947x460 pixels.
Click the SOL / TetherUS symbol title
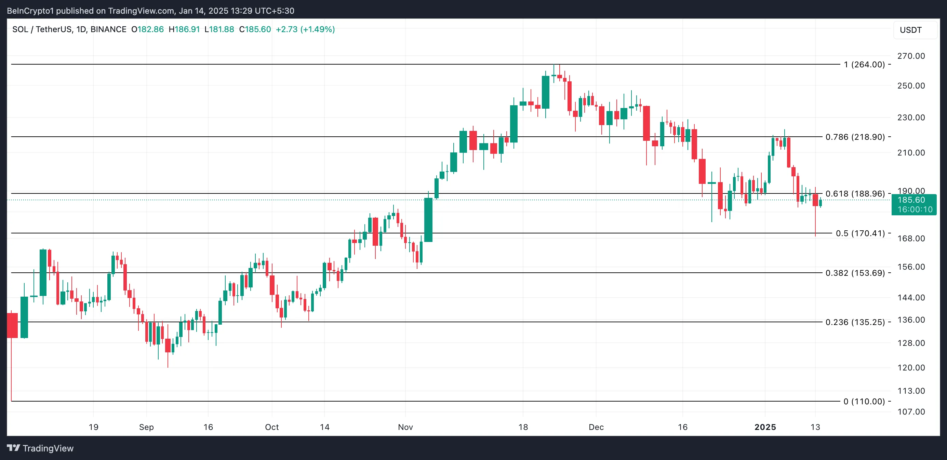69,29
